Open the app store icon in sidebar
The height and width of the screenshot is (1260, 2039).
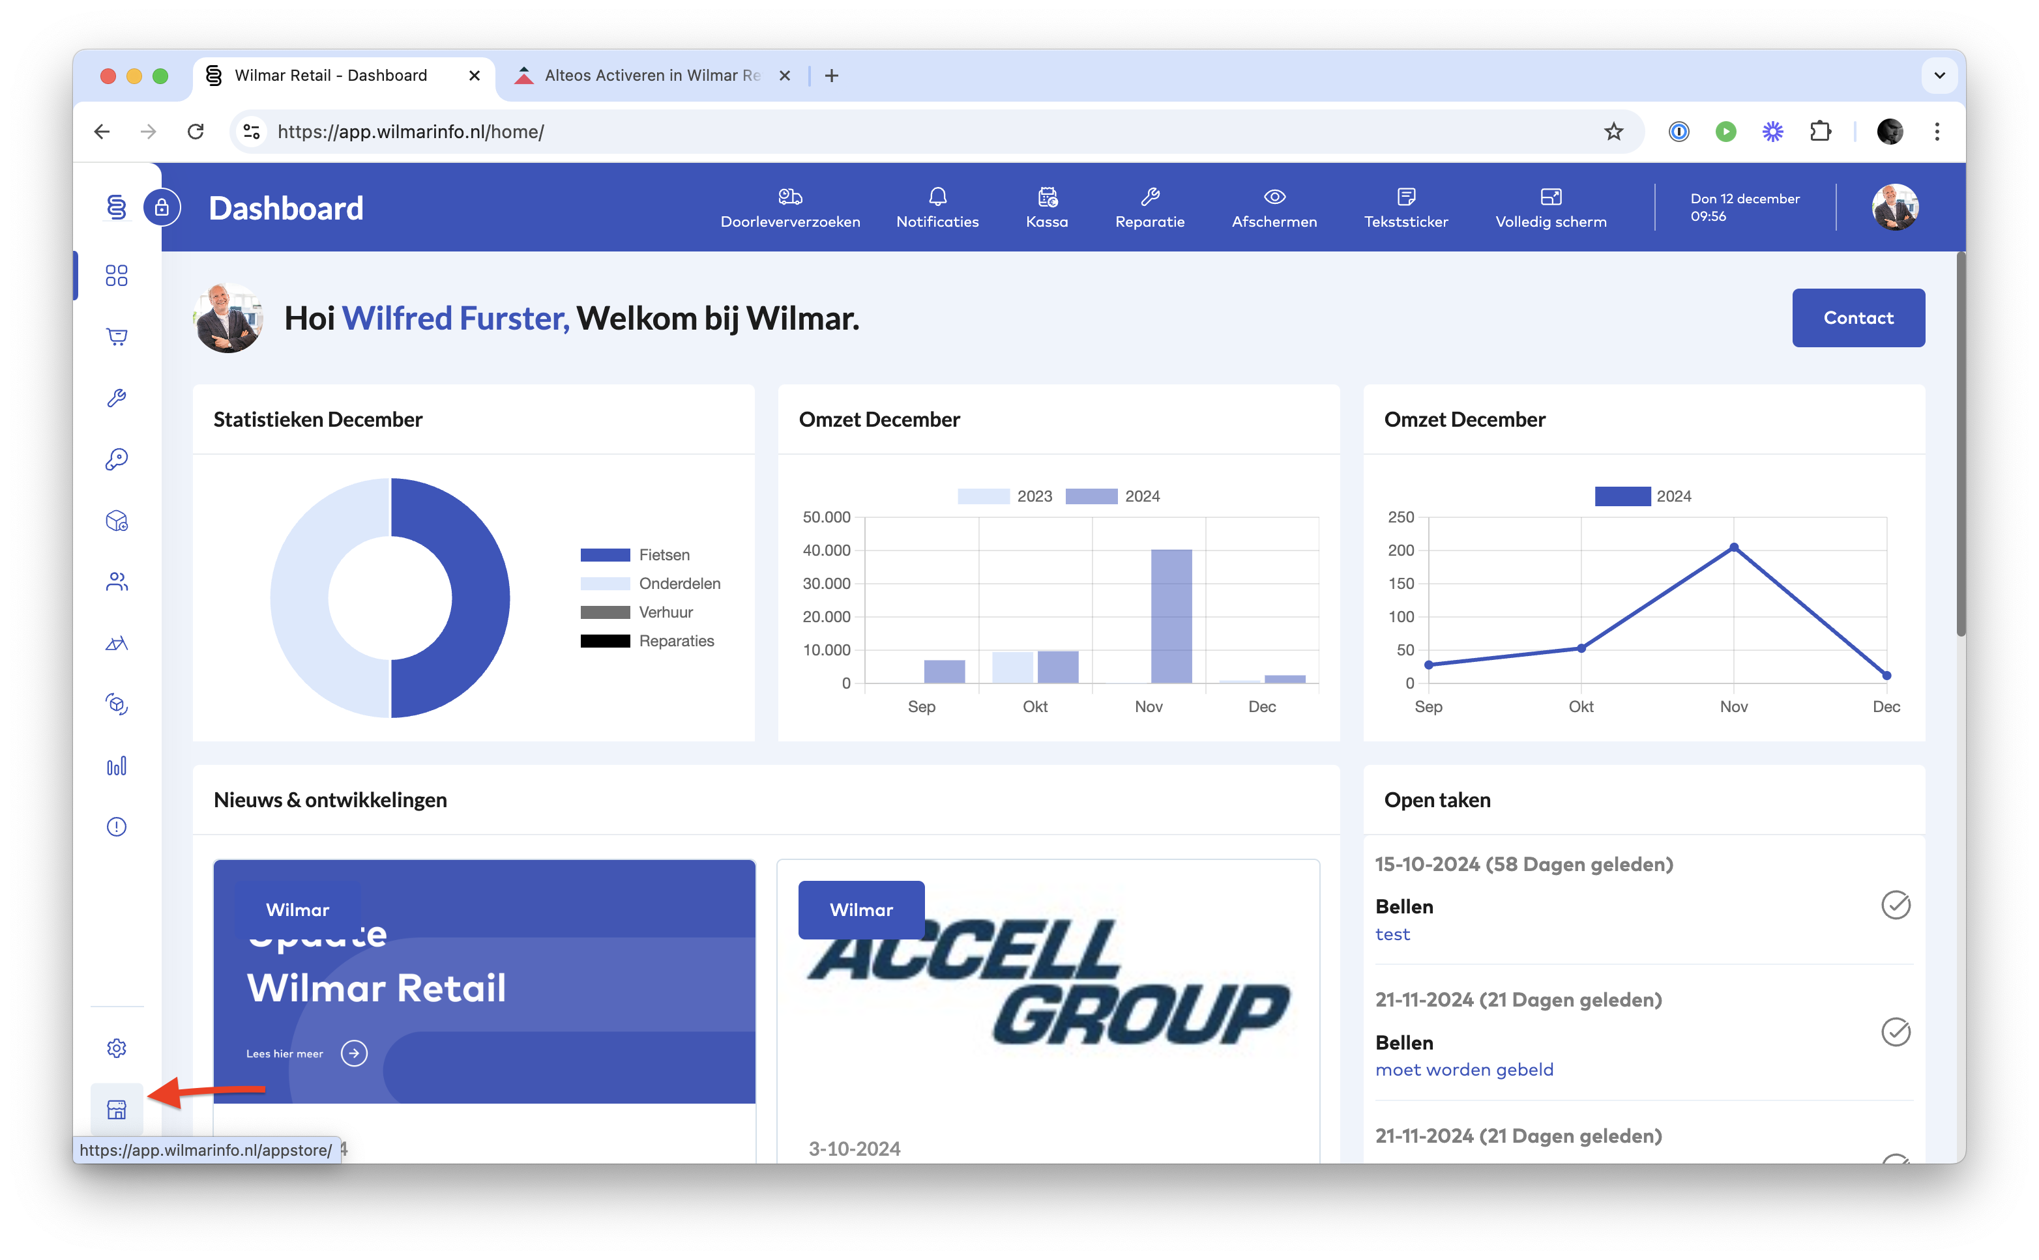click(117, 1109)
